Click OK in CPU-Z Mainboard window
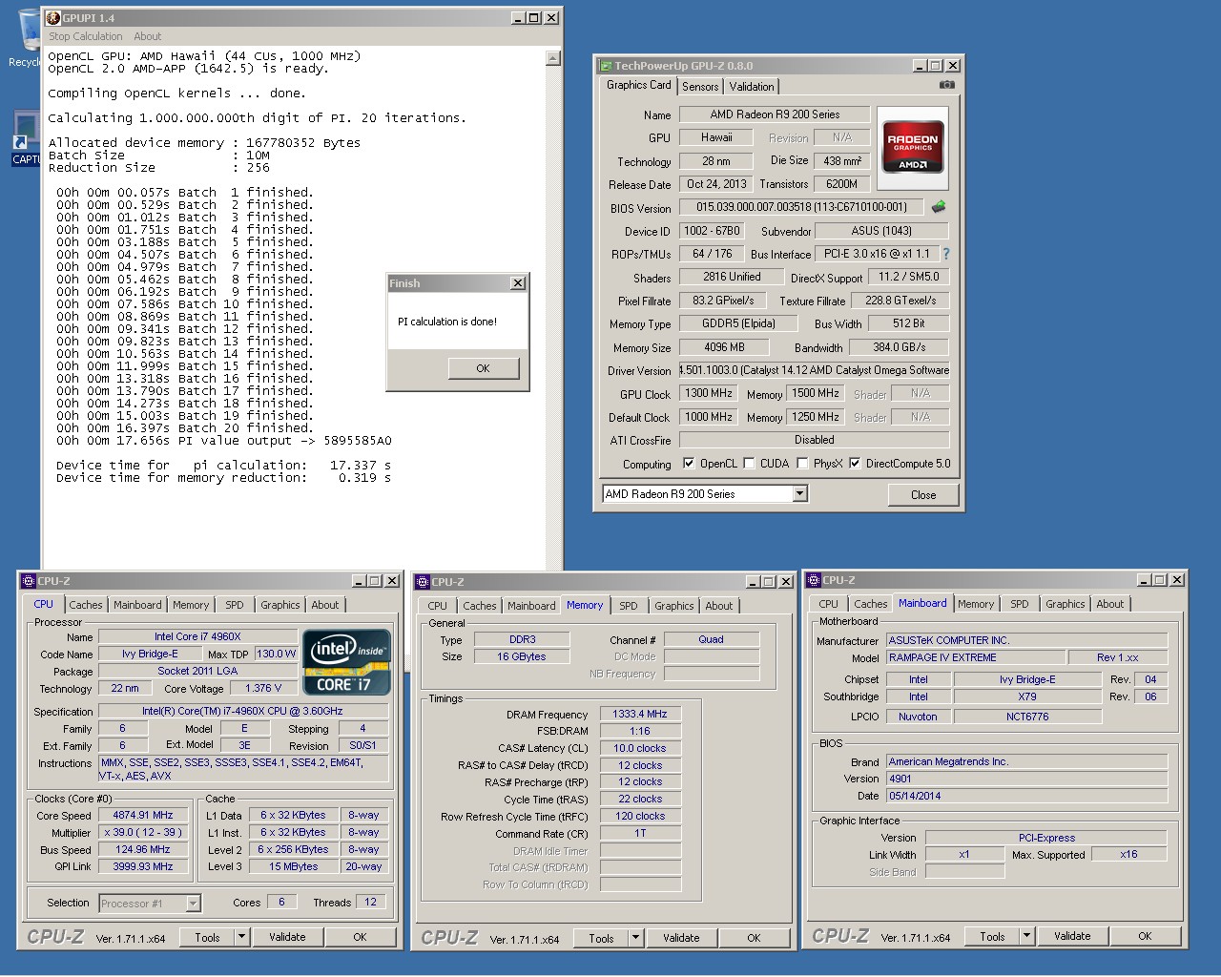 (x=1145, y=936)
